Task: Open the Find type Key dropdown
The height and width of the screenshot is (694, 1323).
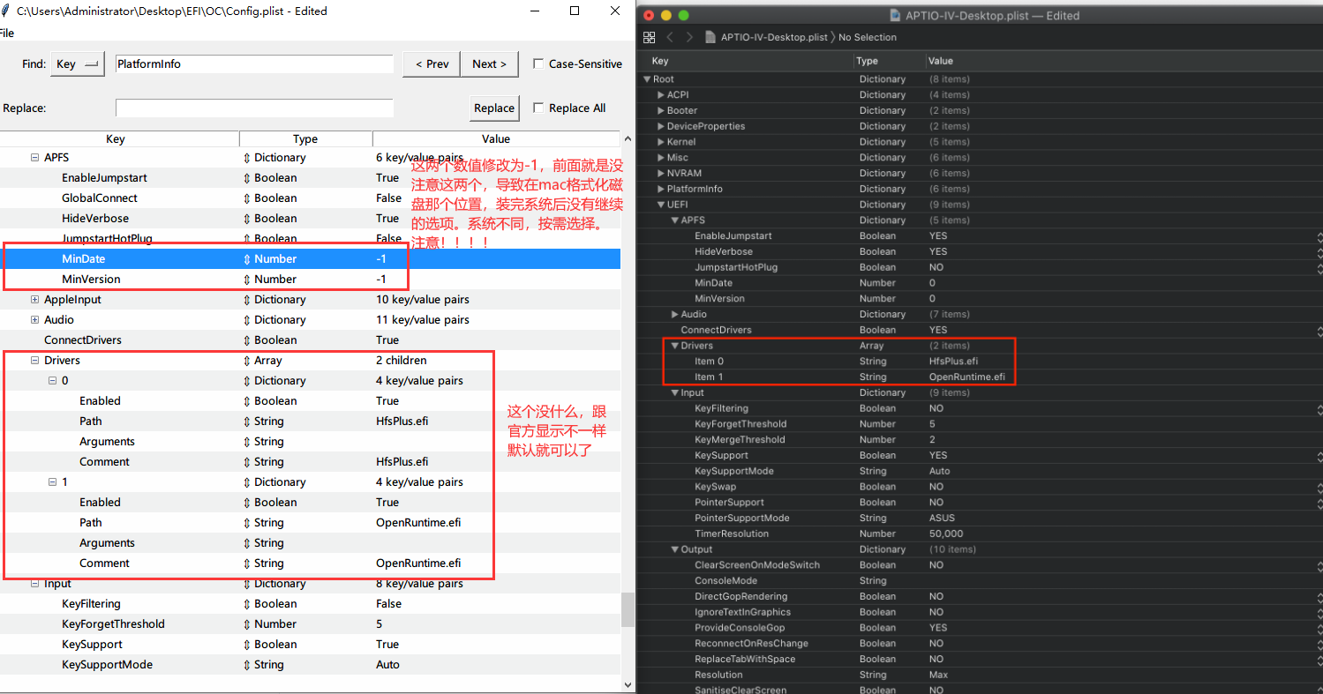Action: (x=78, y=64)
